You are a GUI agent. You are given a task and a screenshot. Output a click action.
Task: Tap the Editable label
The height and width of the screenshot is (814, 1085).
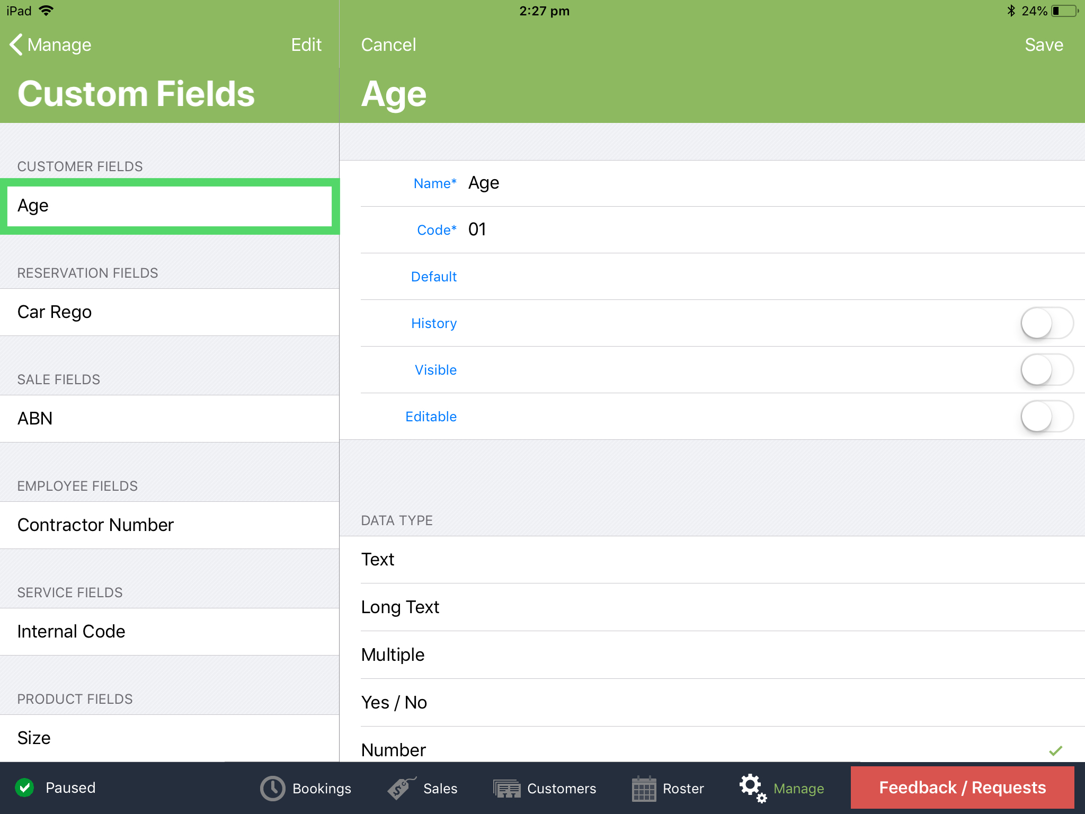click(x=431, y=417)
